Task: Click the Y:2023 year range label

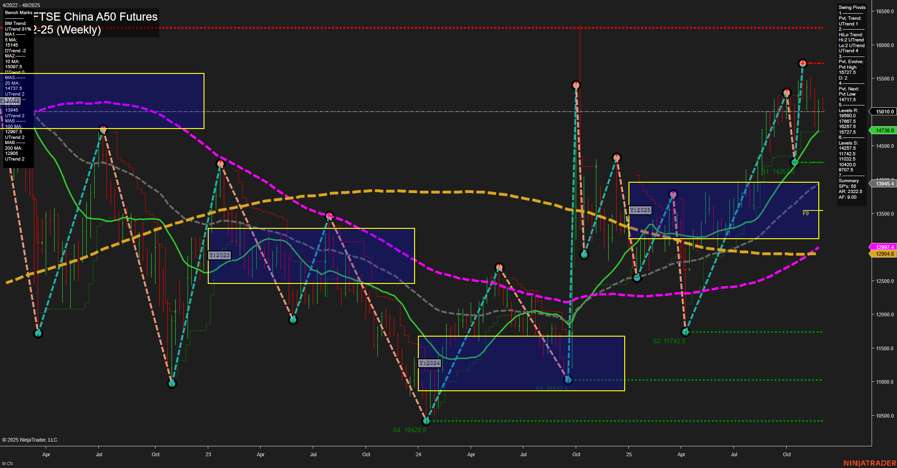Action: 220,255
